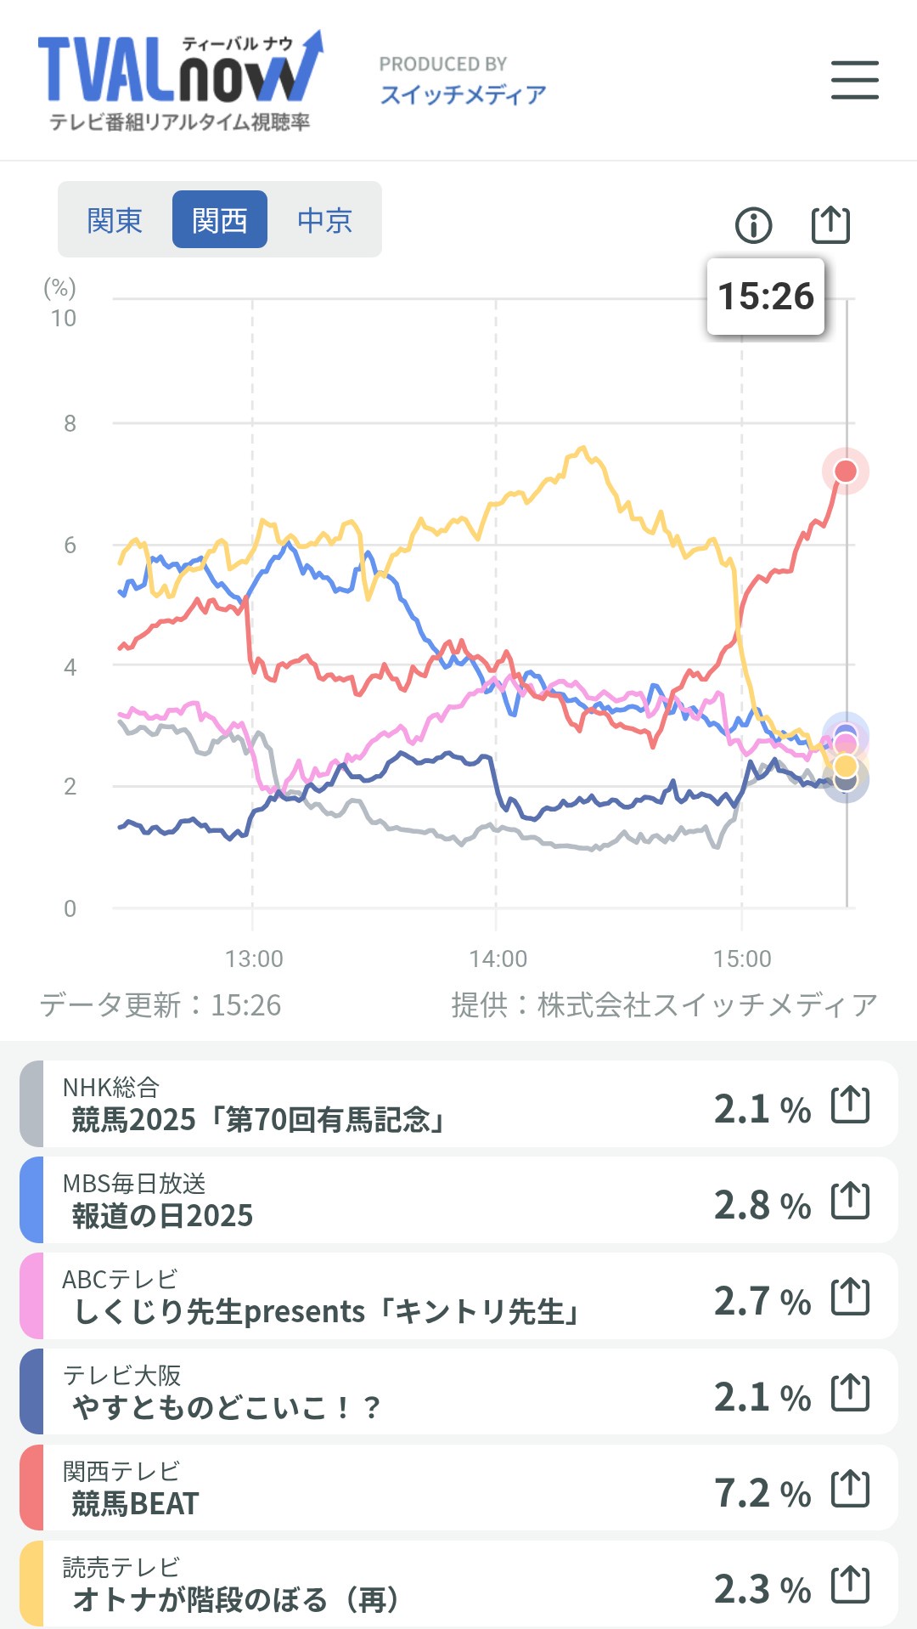The image size is (917, 1629).
Task: Share the 読売テレビ オトナが階段のぼる rating
Action: (850, 1585)
